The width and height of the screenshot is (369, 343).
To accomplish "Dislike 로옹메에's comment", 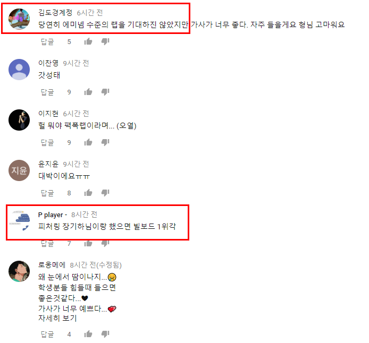I will pyautogui.click(x=105, y=334).
